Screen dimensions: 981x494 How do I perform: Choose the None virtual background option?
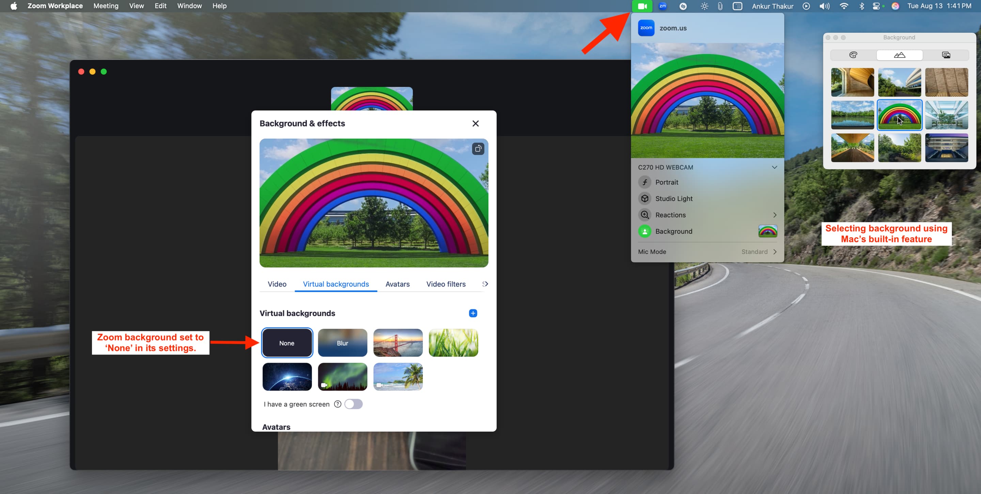point(287,343)
